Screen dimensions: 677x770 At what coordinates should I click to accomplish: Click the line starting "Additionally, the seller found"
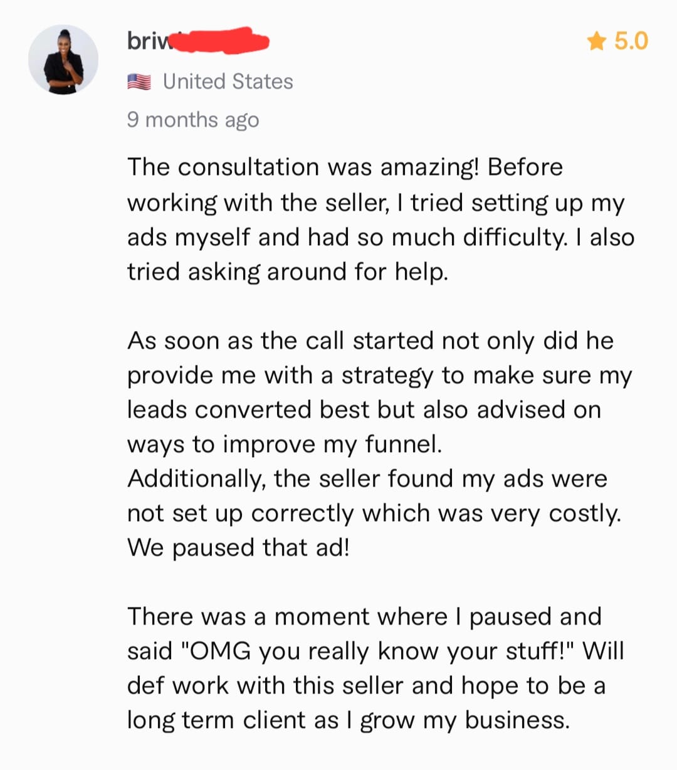point(367,479)
